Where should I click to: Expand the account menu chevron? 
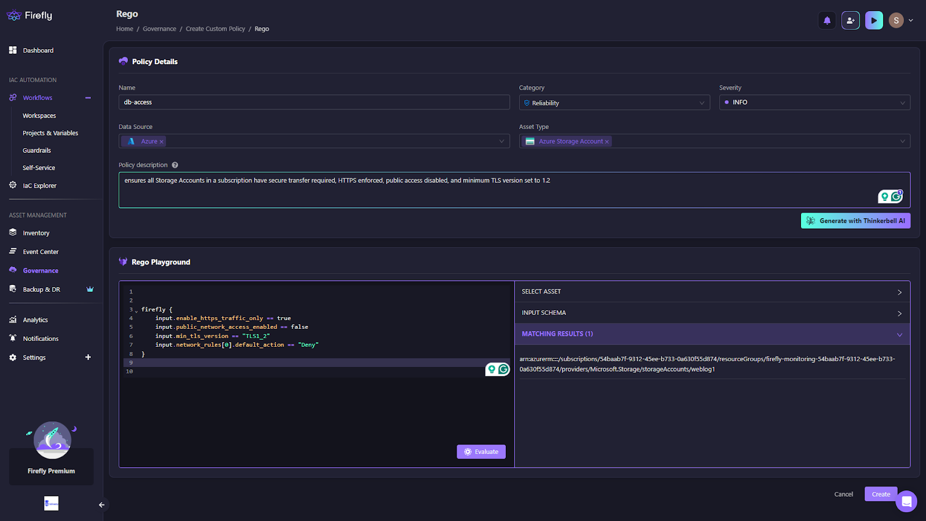tap(911, 20)
